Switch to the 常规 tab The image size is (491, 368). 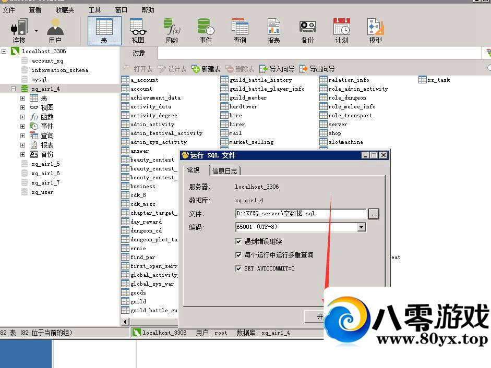[x=194, y=170]
